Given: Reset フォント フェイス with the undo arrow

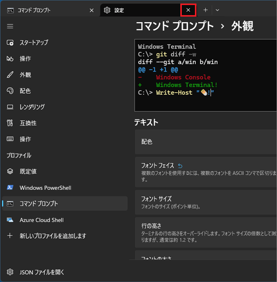Looking at the screenshot, I should point(180,166).
